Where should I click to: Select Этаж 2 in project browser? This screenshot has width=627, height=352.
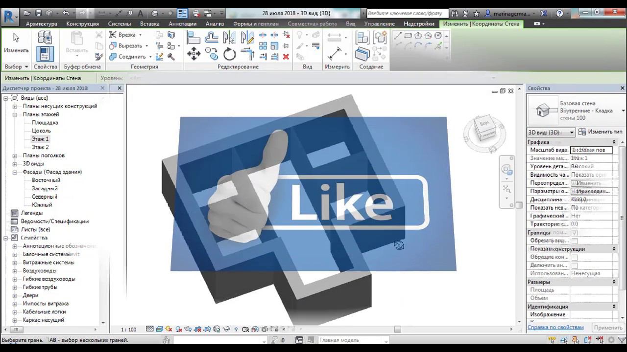point(40,147)
